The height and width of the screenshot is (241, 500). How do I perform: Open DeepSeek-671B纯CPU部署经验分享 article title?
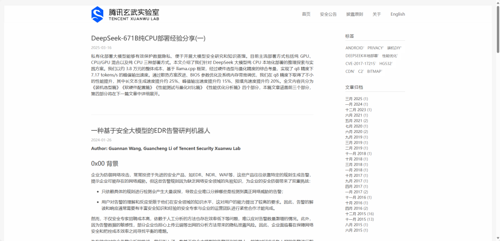click(148, 38)
